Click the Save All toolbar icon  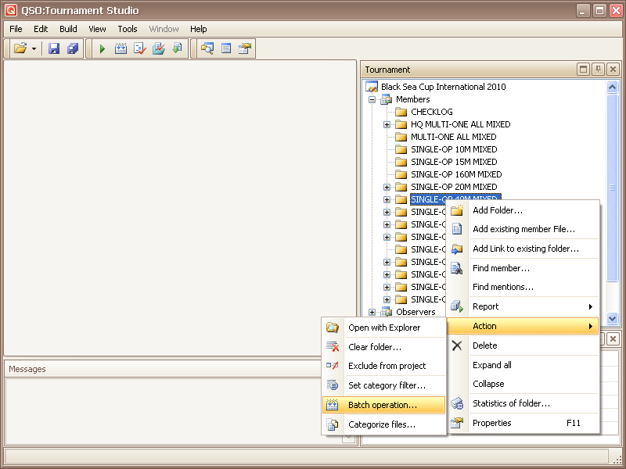pos(73,48)
